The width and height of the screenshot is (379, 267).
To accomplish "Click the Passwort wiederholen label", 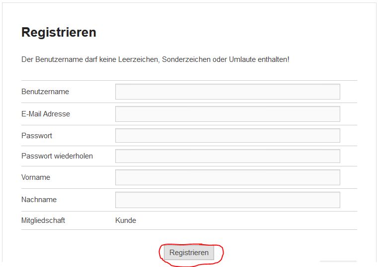I will [x=57, y=156].
